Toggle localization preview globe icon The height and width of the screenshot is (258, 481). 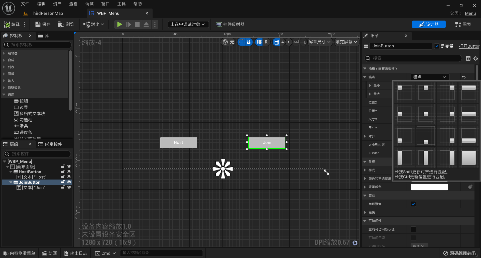click(x=225, y=42)
